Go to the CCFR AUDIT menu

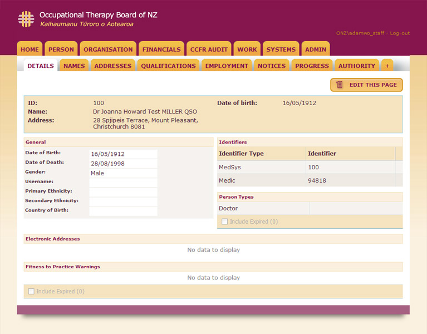coord(209,50)
